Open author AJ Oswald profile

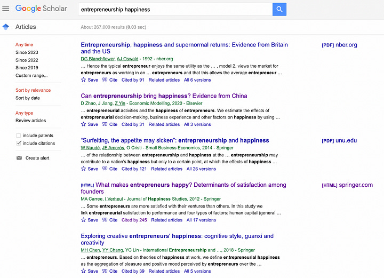tap(127, 59)
